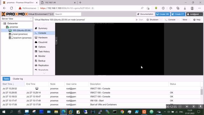Select VM 100 (Ubuntu-20.04) in the tree

point(21,30)
